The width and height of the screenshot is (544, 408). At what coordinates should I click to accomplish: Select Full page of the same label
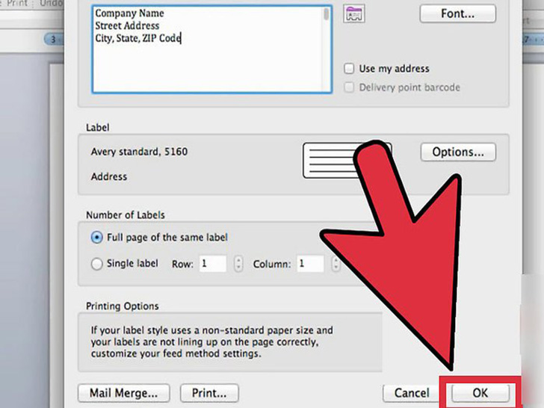[x=96, y=238]
